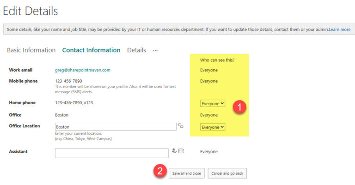Click the Mobile phone number 123-456-7890

click(68, 81)
